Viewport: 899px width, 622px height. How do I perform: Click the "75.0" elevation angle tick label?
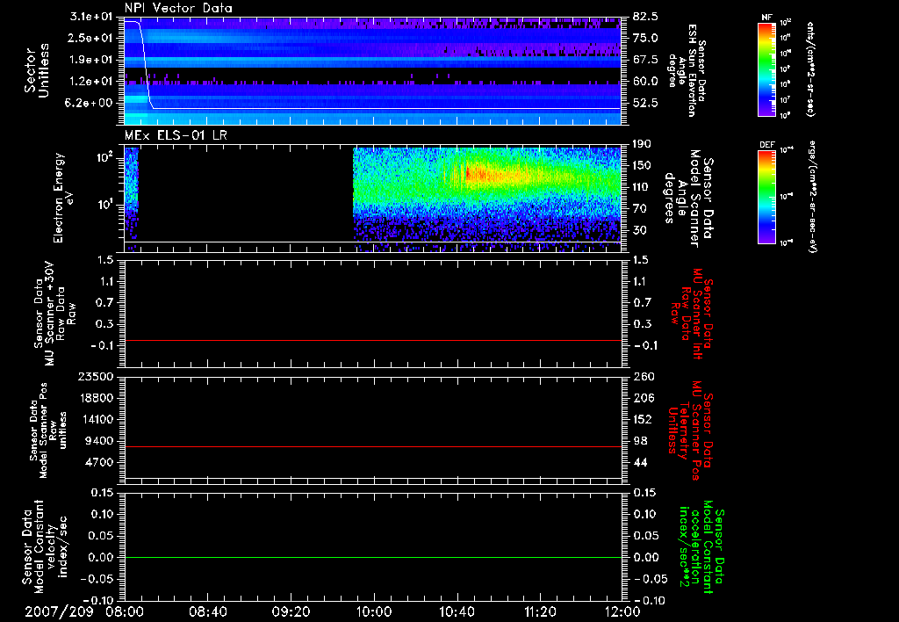pyautogui.click(x=645, y=38)
